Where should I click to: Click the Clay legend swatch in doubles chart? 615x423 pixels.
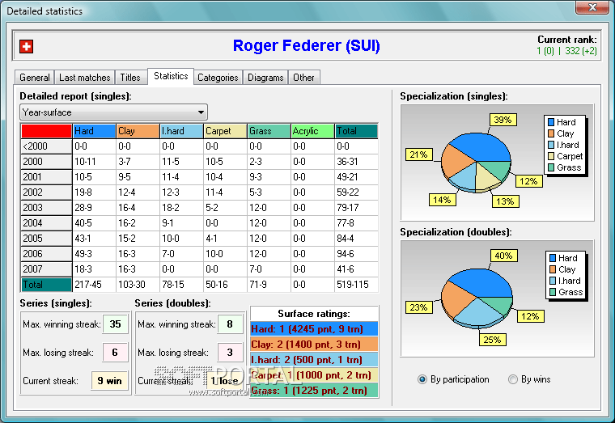[x=553, y=269]
